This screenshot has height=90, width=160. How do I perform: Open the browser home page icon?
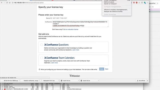[10, 3]
